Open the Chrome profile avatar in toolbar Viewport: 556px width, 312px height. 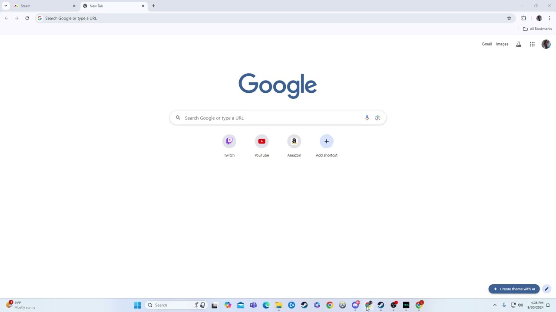539,18
